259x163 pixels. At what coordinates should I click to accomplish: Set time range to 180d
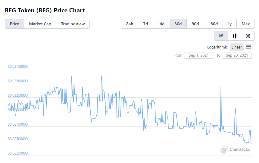point(213,24)
